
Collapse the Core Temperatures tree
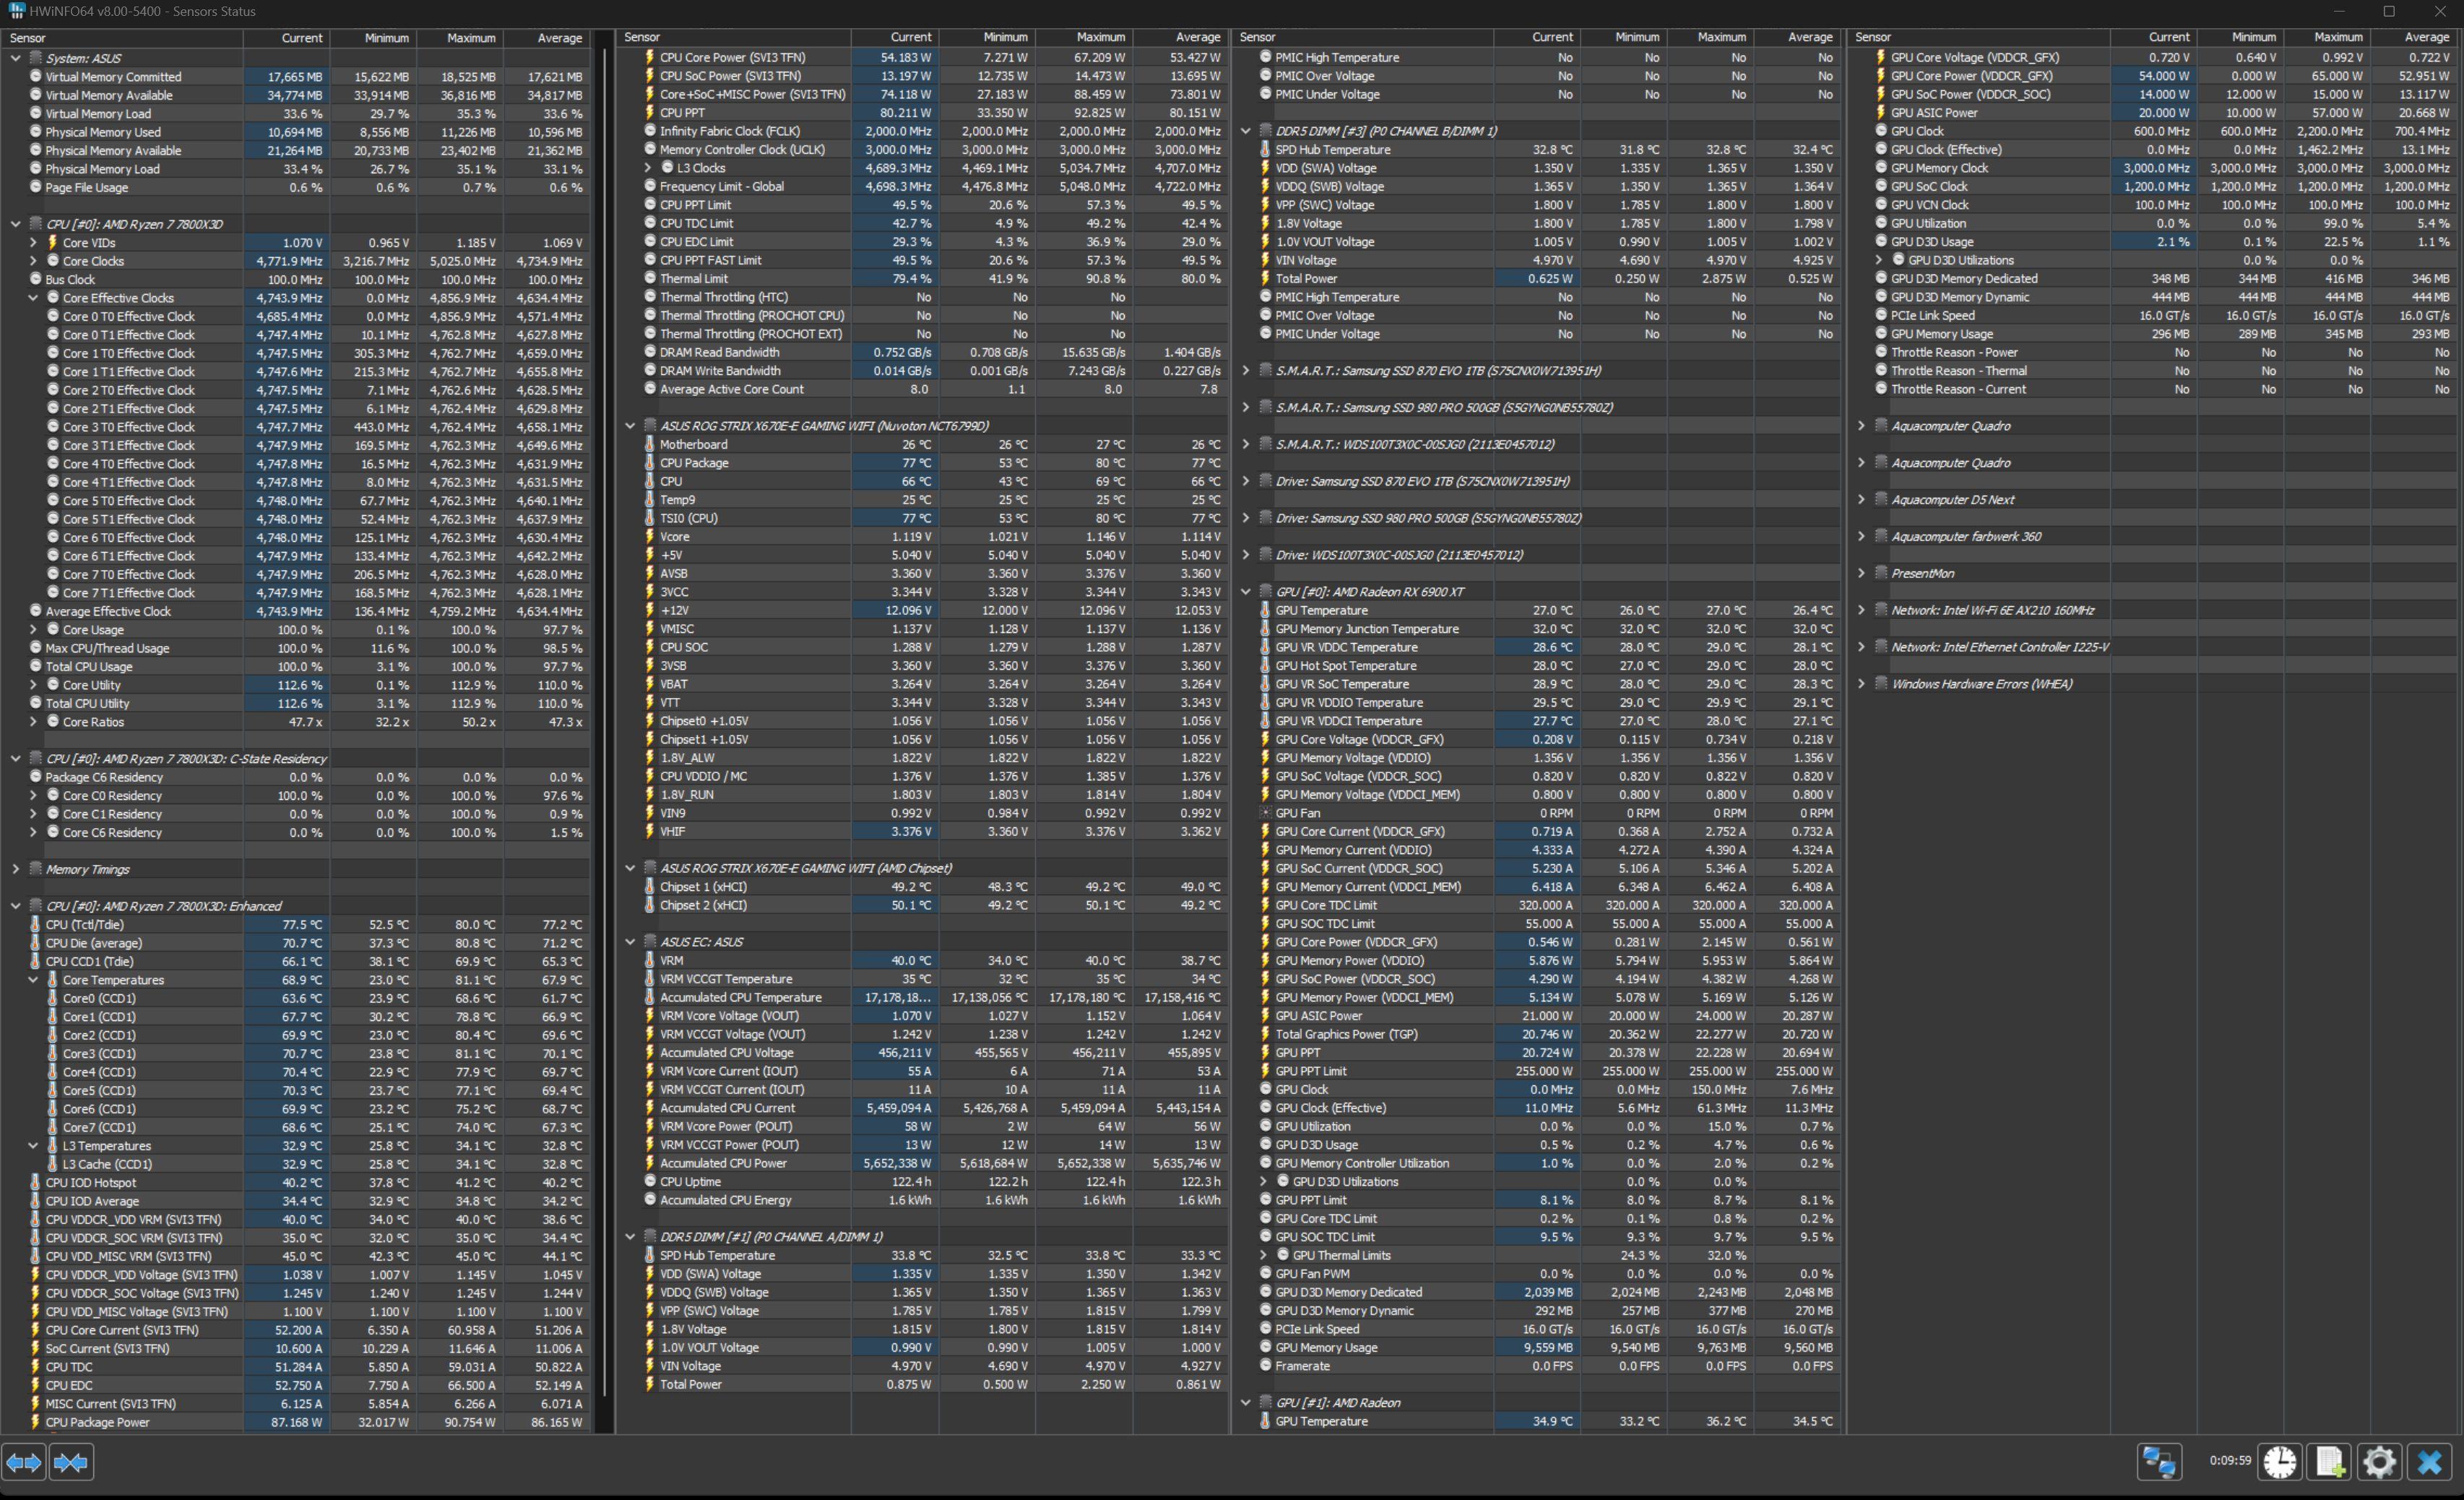(33, 980)
